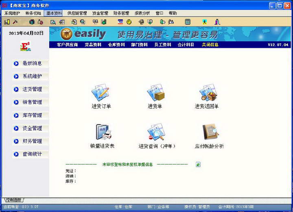The width and height of the screenshot is (293, 212).
Task: Click the clipboard document toolbar icon
Action: tap(74, 22)
